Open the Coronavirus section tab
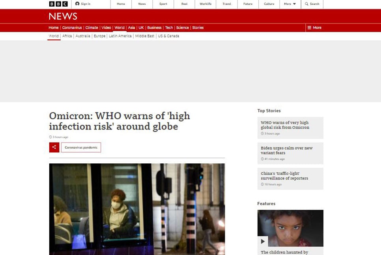The image size is (381, 255). point(72,28)
